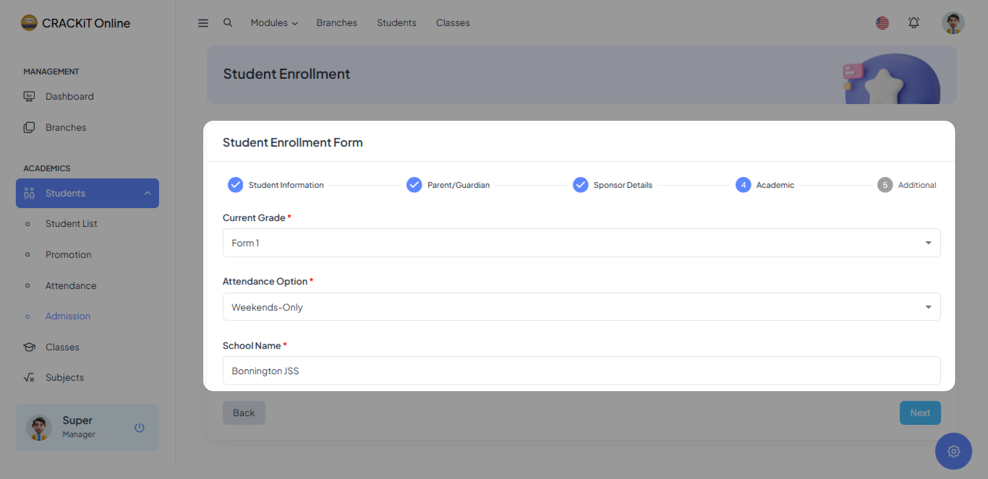Expand the Attendance Option dropdown
Image resolution: width=988 pixels, height=479 pixels.
click(581, 307)
